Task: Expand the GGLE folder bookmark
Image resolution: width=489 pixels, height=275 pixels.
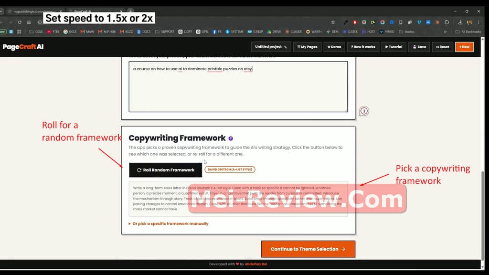Action: click(x=36, y=32)
